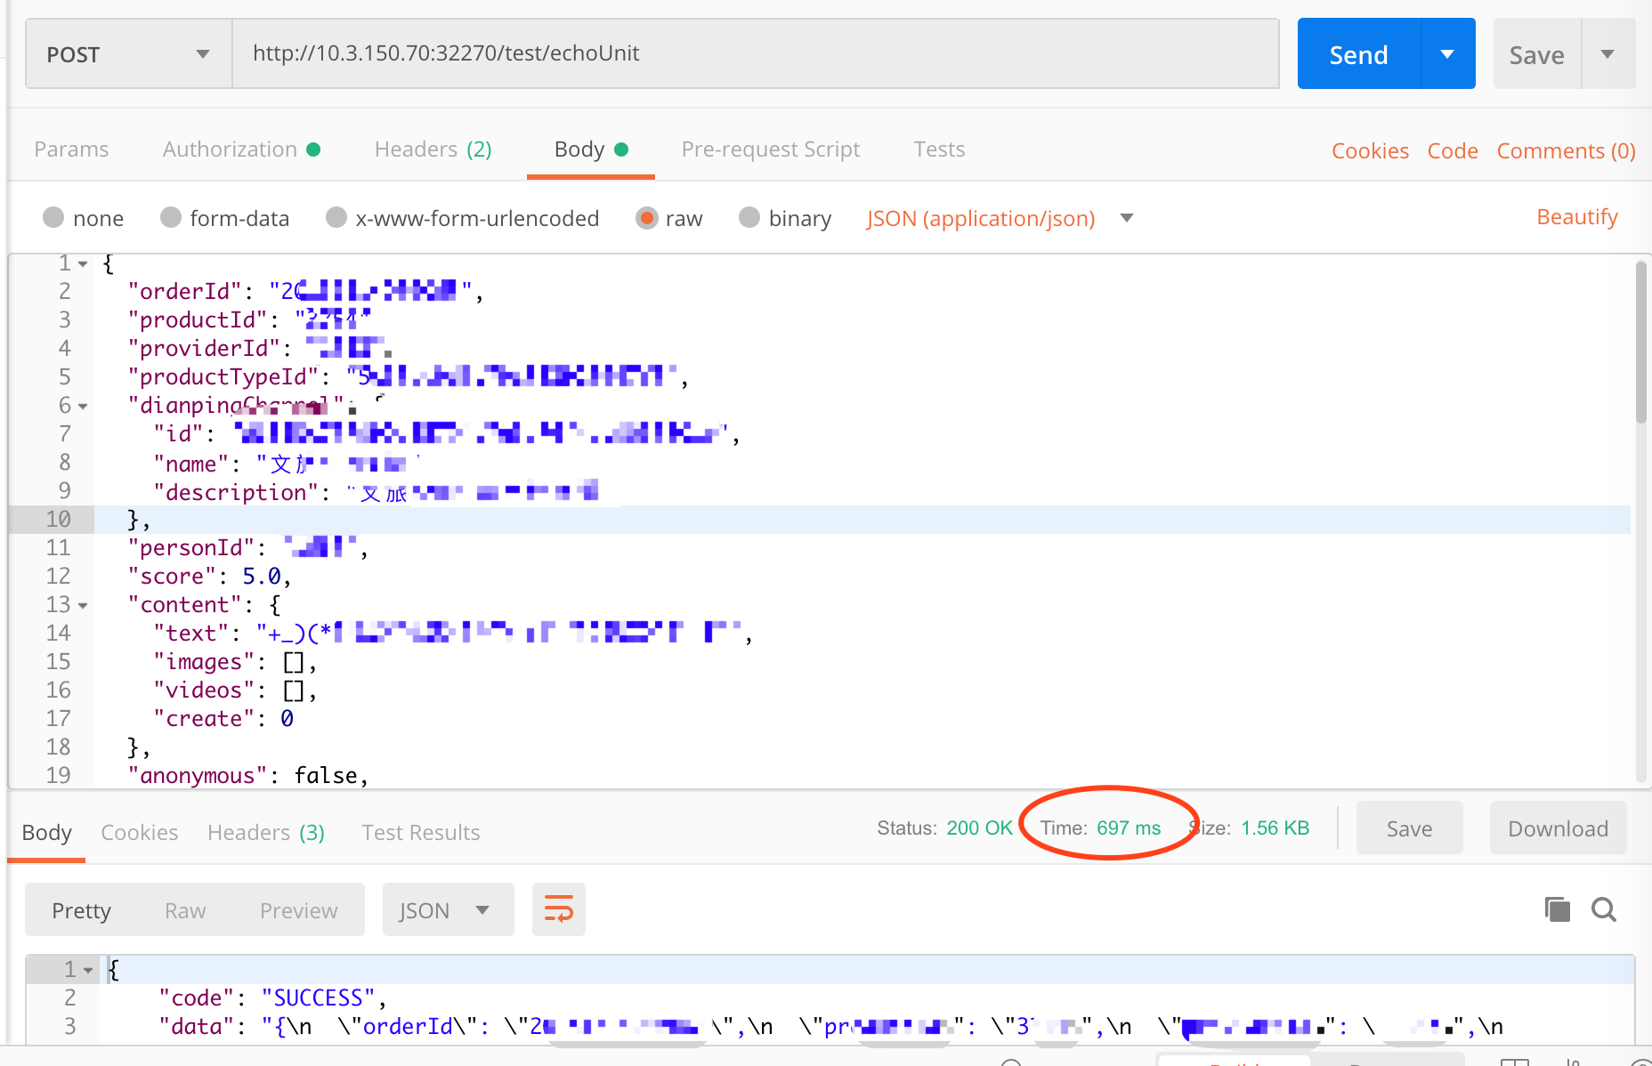Select the response Body tab

coord(46,832)
